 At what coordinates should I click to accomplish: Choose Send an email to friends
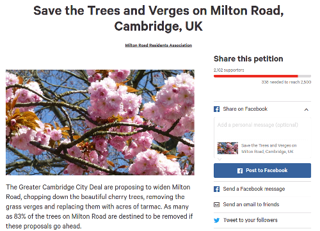click(262, 205)
